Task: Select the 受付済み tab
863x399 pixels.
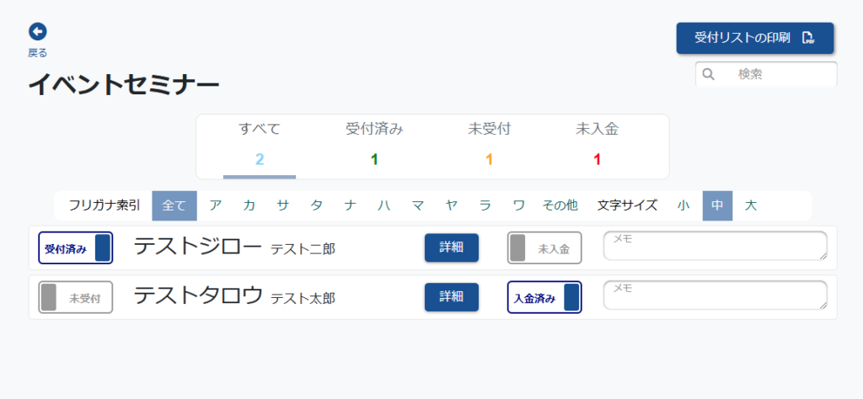Action: tap(374, 146)
